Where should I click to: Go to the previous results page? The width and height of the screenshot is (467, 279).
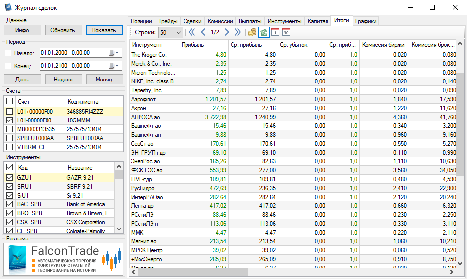pyautogui.click(x=203, y=32)
